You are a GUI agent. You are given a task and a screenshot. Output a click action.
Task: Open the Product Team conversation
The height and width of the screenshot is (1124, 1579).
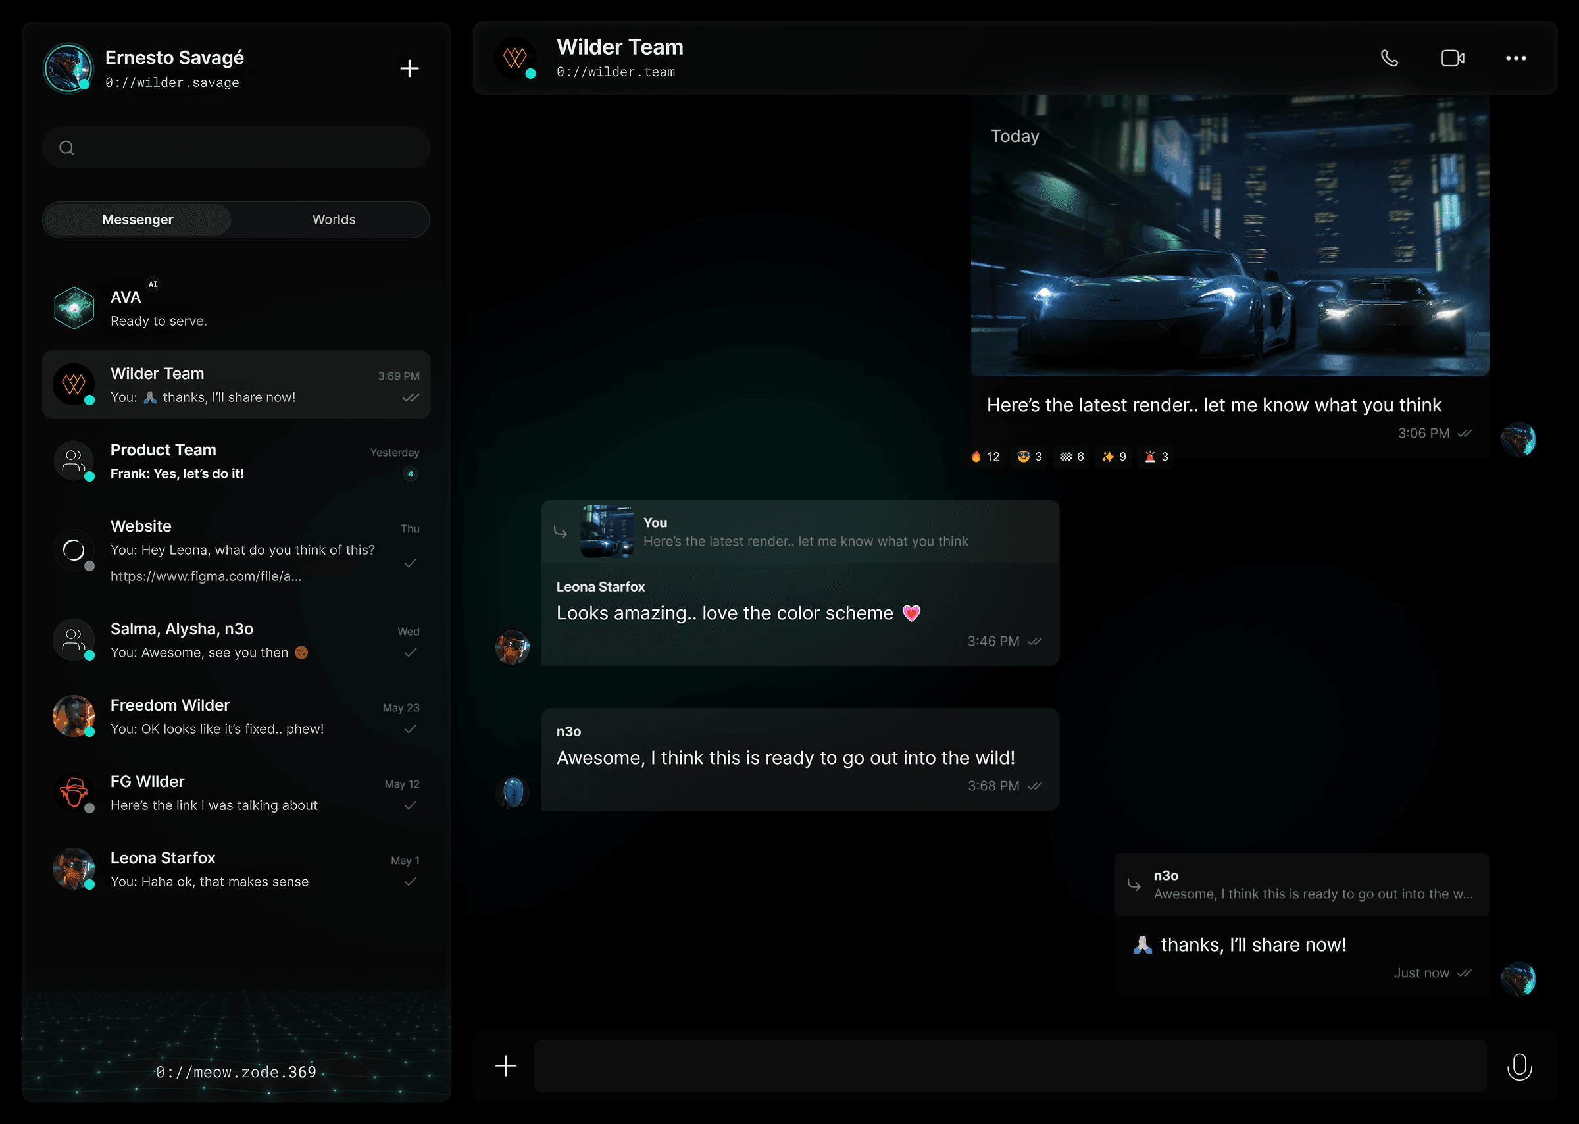pyautogui.click(x=236, y=461)
